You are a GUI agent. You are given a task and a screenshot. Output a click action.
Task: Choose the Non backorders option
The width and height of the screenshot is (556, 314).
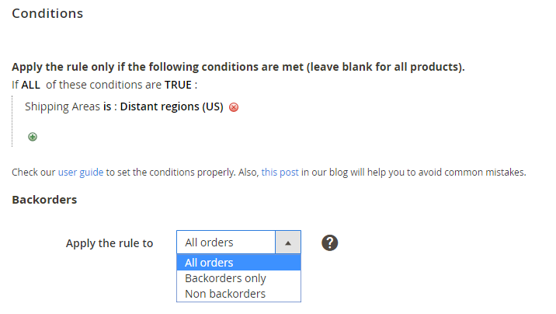click(x=225, y=294)
